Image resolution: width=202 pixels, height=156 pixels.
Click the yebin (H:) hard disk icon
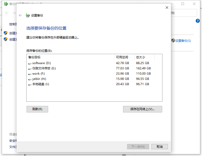click(30, 79)
